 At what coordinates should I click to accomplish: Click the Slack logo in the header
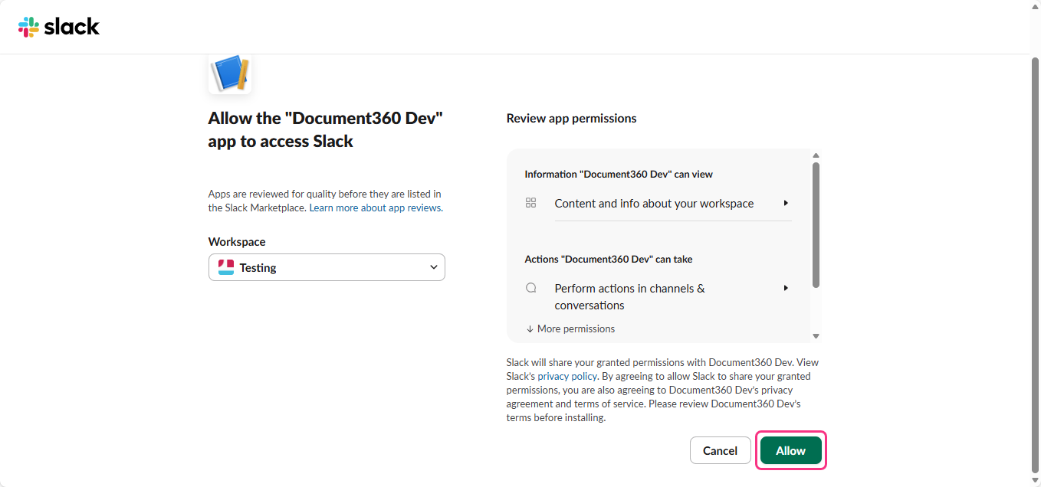coord(59,27)
